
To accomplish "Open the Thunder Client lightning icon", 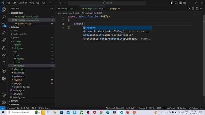I will tap(4, 71).
